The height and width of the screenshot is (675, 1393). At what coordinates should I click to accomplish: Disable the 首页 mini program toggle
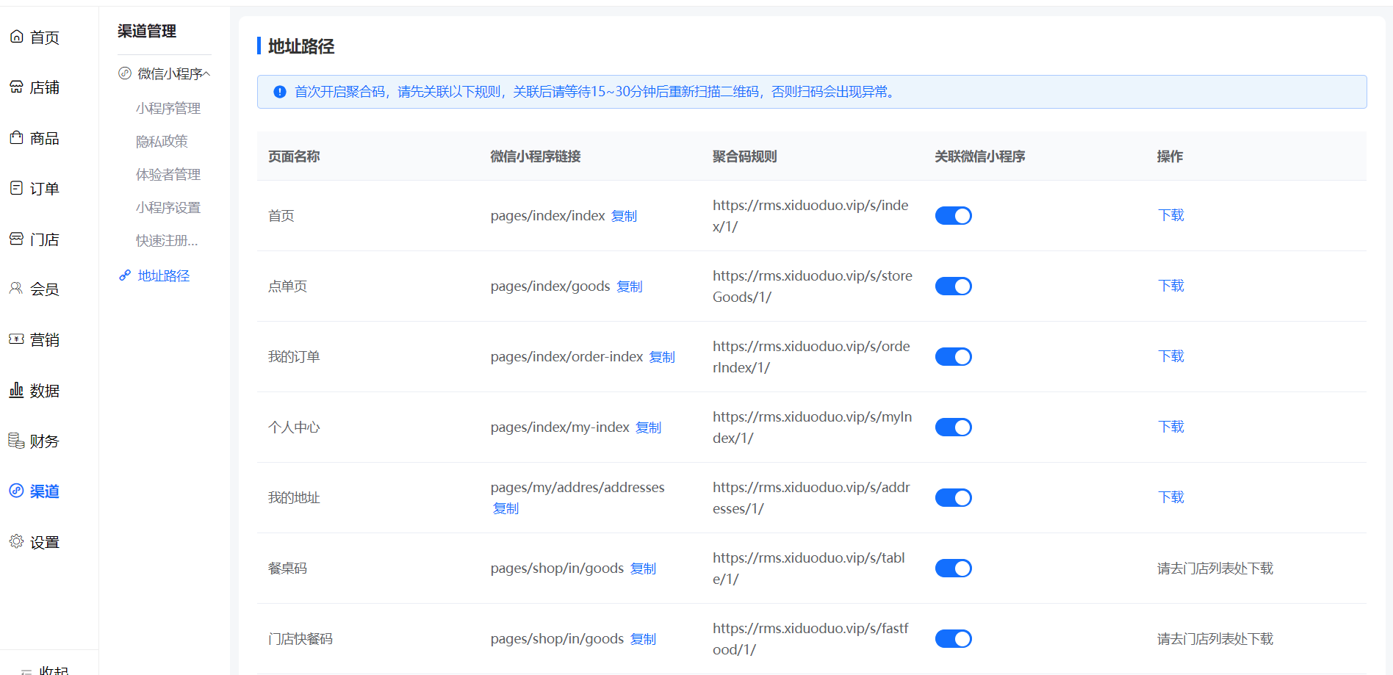(x=953, y=216)
